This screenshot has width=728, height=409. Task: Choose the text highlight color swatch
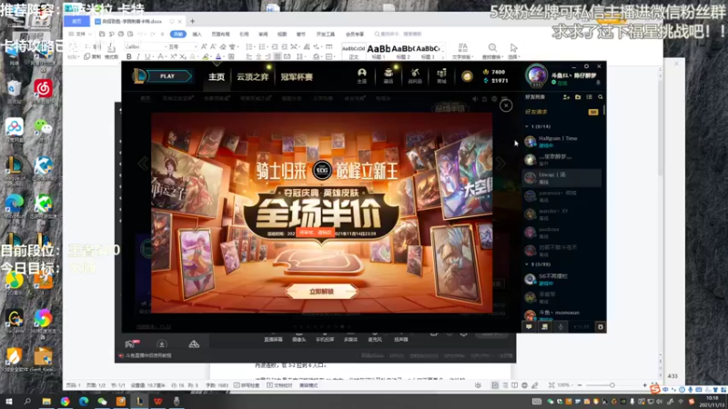point(206,56)
